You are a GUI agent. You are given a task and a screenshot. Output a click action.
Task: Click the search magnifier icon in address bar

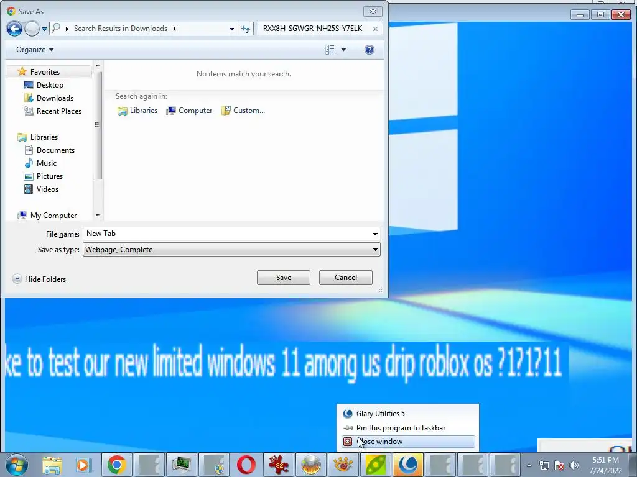[56, 29]
